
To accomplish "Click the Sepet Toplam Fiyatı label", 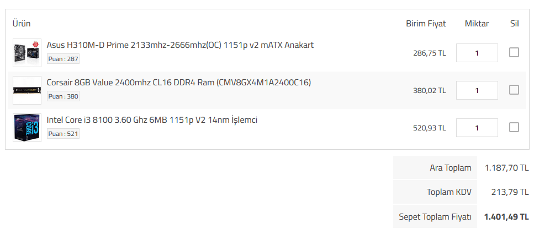I will tap(435, 216).
